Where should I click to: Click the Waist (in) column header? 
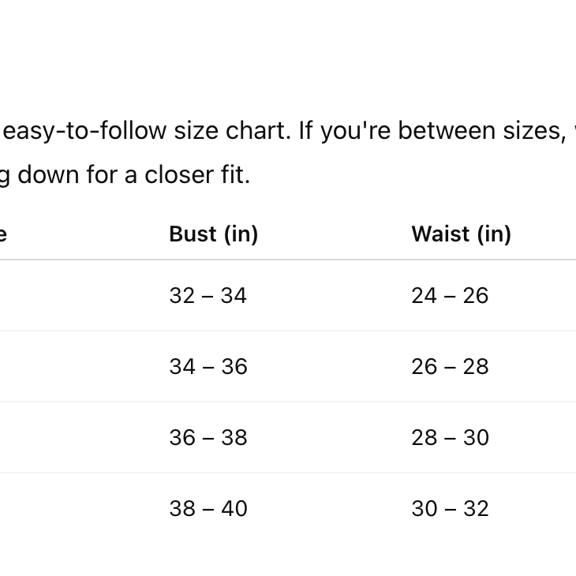461,234
